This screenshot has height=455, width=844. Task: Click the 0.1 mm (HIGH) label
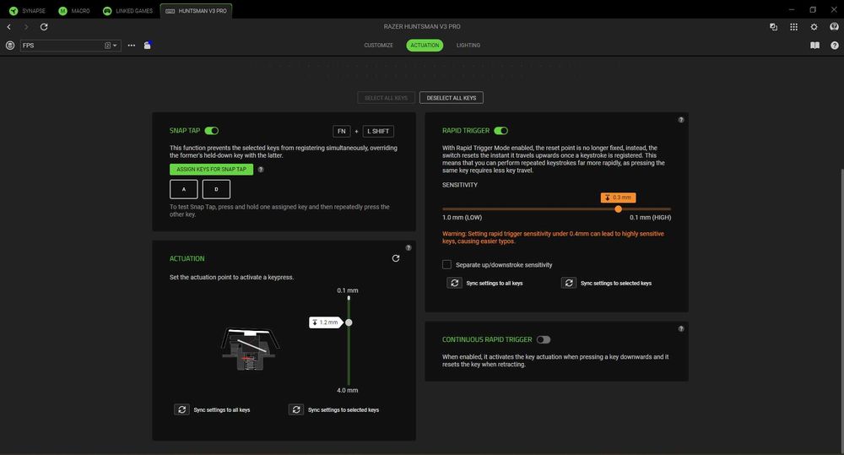[650, 218]
